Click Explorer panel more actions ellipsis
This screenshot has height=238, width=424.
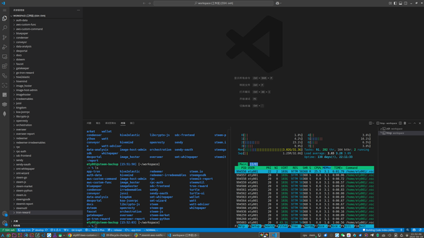78,11
